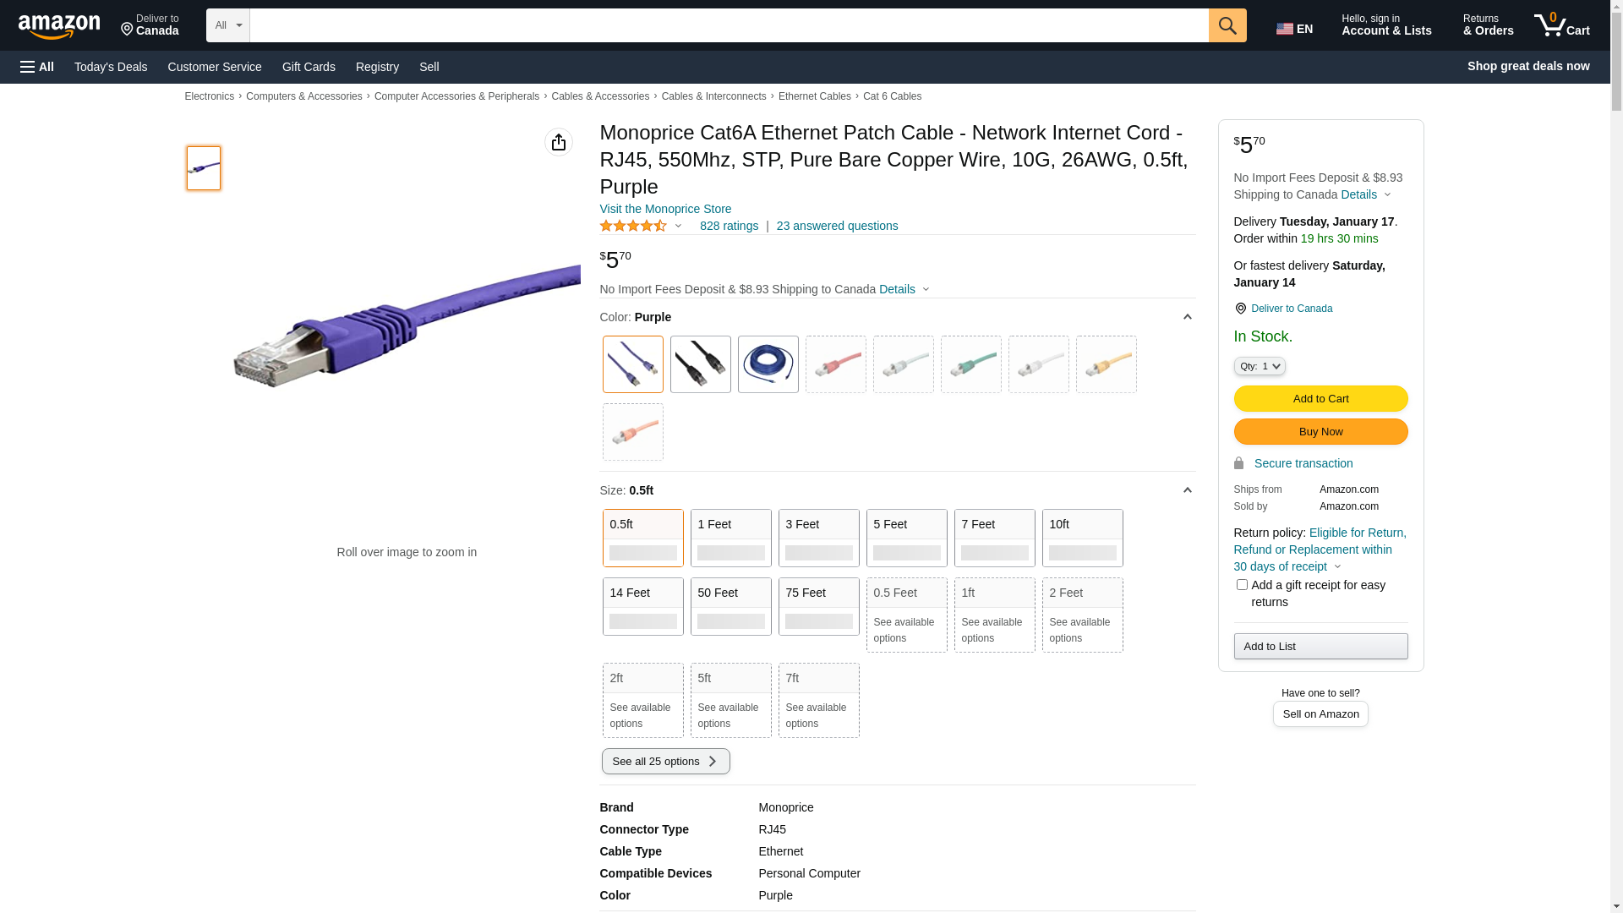Viewport: 1623px width, 913px height.
Task: Open the All hamburger menu
Action: [x=37, y=67]
